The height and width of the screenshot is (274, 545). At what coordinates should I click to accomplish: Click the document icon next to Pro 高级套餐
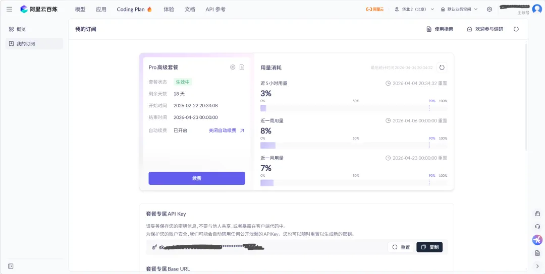click(242, 67)
